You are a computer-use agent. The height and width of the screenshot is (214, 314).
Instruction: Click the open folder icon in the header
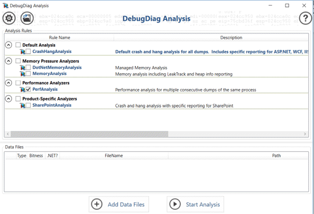[x=27, y=18]
